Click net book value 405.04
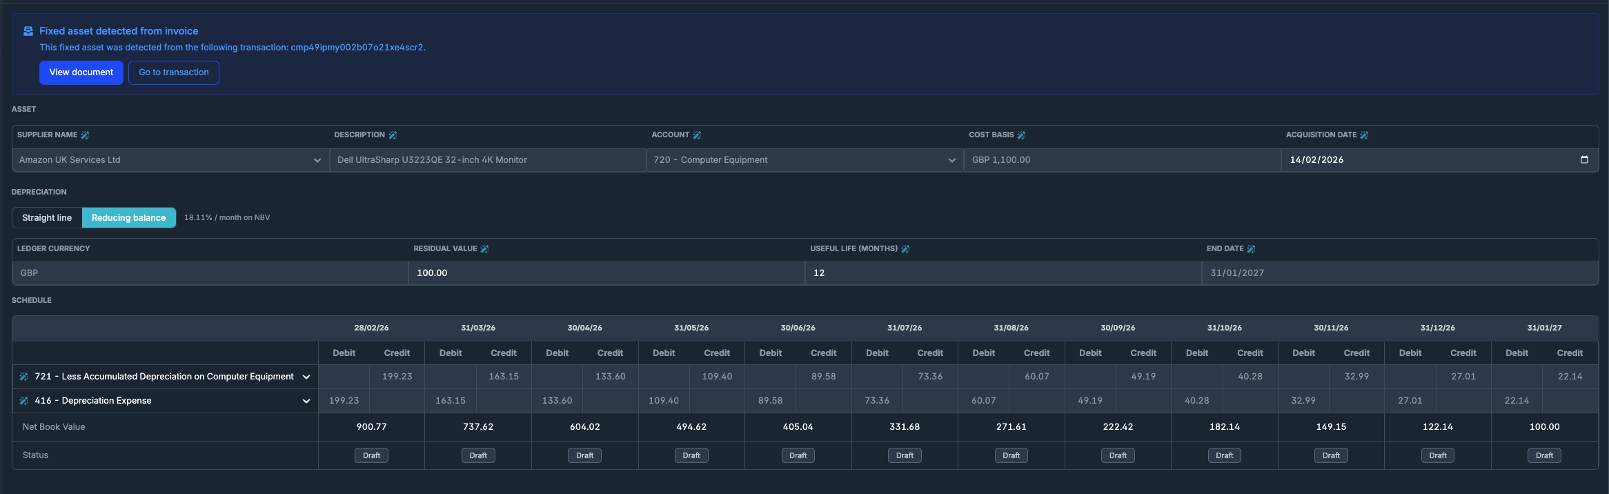The height and width of the screenshot is (494, 1609). point(798,427)
